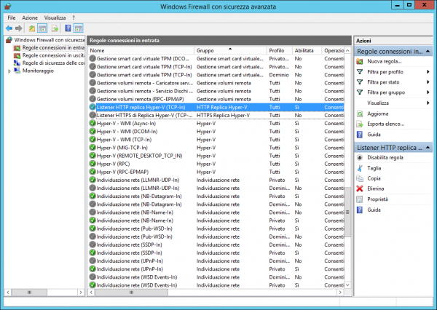The image size is (437, 310).
Task: Click the rules list vertical scrollbar thumb
Action: tap(347, 212)
